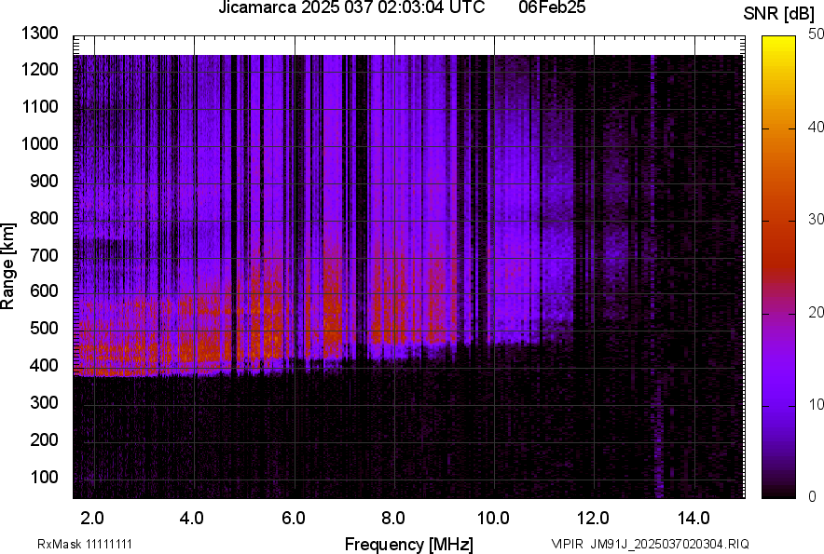Click the colorbar tick label 0
The image size is (824, 554).
(x=813, y=496)
